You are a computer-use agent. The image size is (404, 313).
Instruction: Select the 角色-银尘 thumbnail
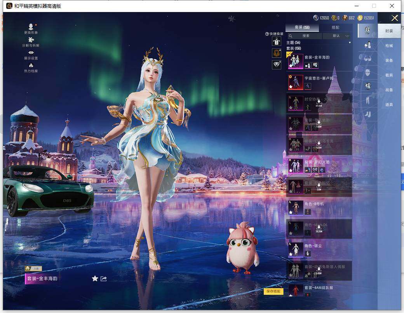point(296,250)
